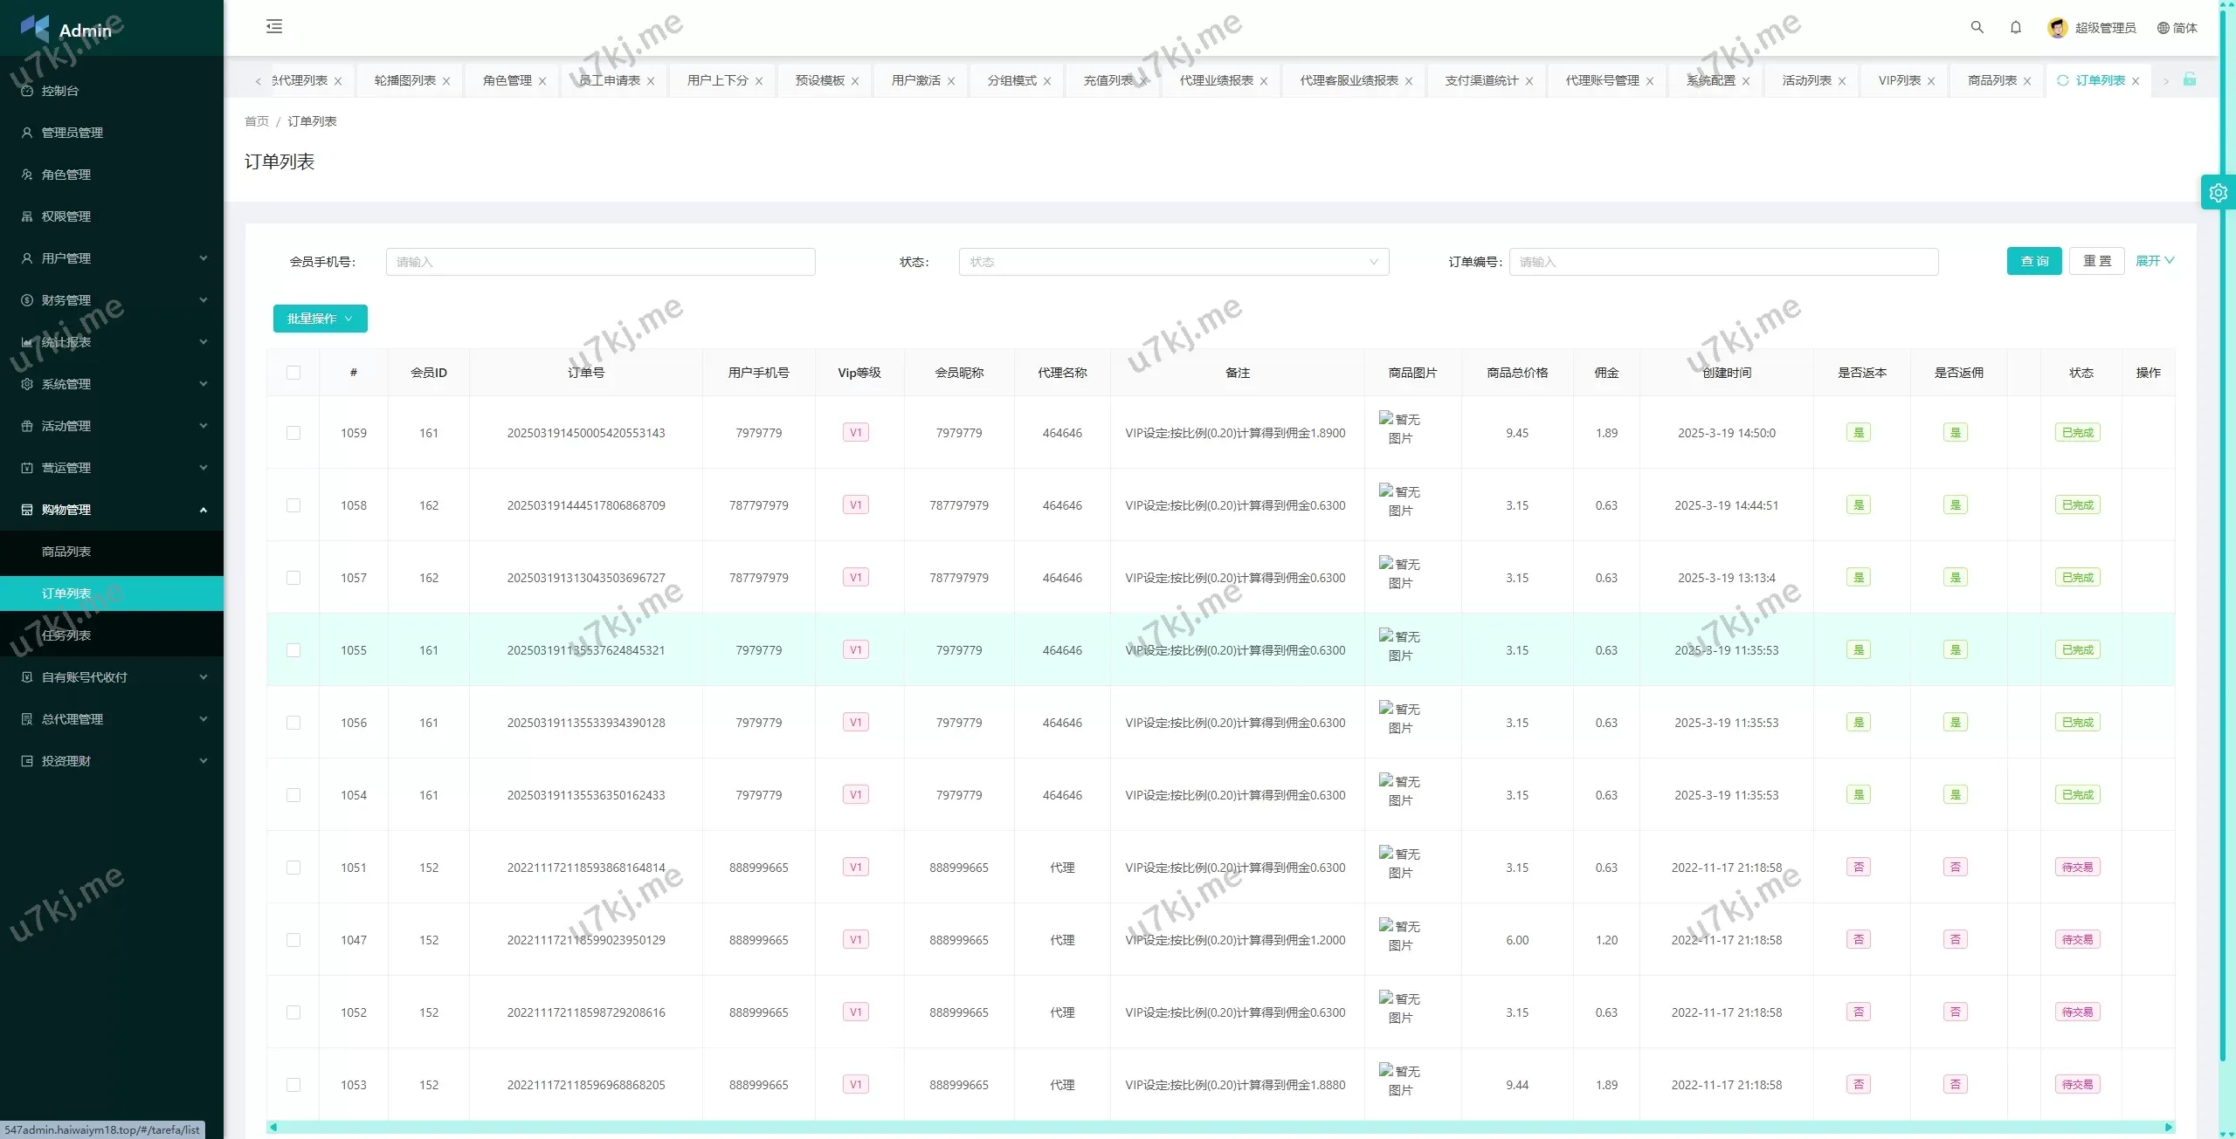Click the 重置 reset button
Image resolution: width=2236 pixels, height=1139 pixels.
(2096, 261)
